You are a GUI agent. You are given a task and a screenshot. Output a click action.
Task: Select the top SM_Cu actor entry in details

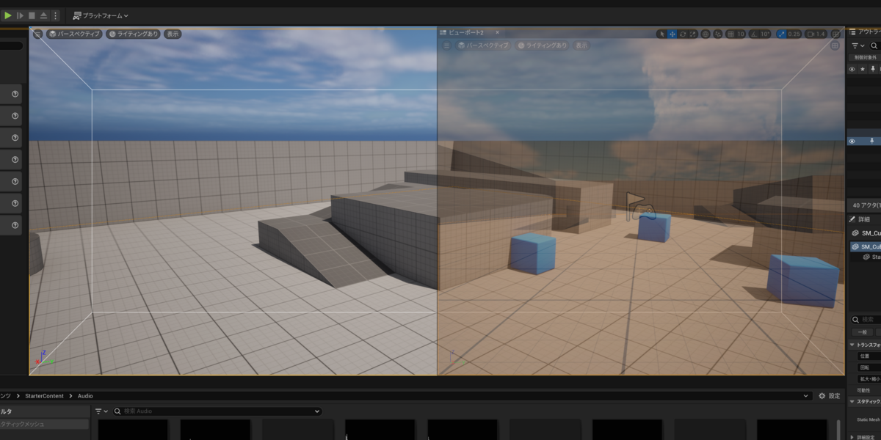[x=866, y=233]
